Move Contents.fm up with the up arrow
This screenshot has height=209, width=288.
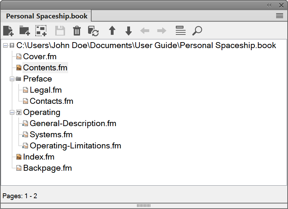pyautogui.click(x=111, y=31)
